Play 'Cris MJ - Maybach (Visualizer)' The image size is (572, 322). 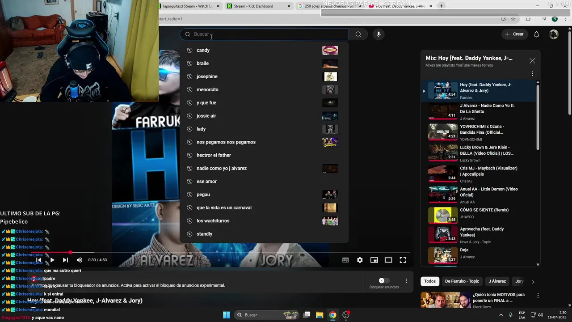(479, 174)
